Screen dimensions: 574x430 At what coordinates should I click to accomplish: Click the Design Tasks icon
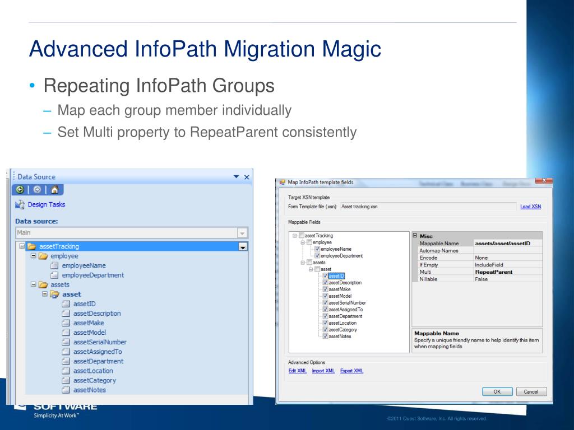(20, 204)
